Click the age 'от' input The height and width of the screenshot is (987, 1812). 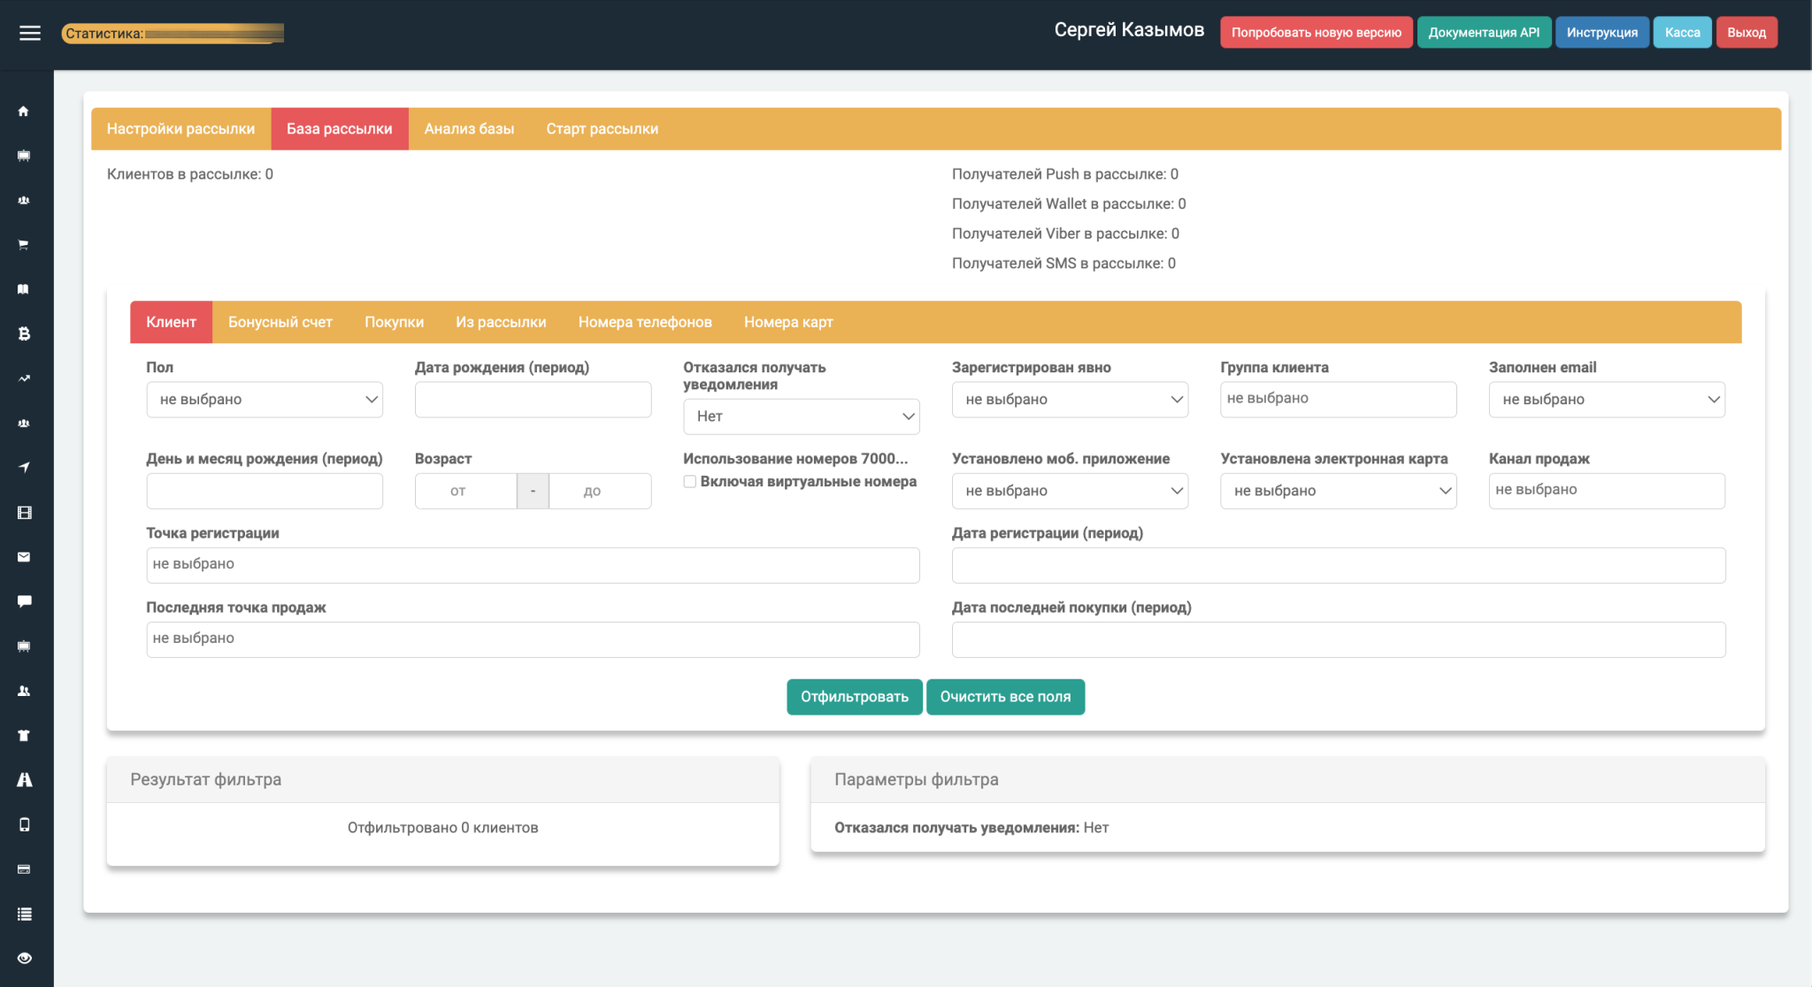465,491
